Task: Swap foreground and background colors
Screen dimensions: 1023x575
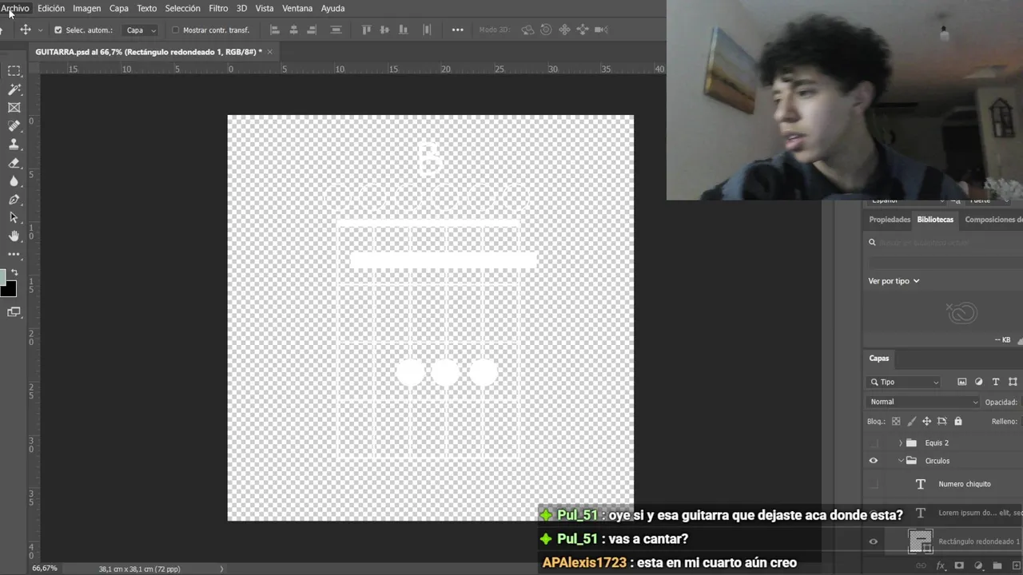Action: [14, 272]
